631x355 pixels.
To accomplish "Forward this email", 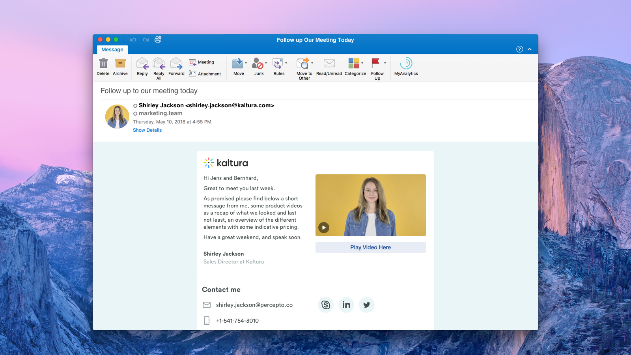I will [x=176, y=64].
